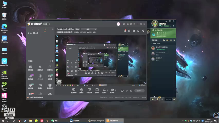Screen dimensions: 219x123
Task: Toggle the preview eye icon near settings
Action: point(127,91)
